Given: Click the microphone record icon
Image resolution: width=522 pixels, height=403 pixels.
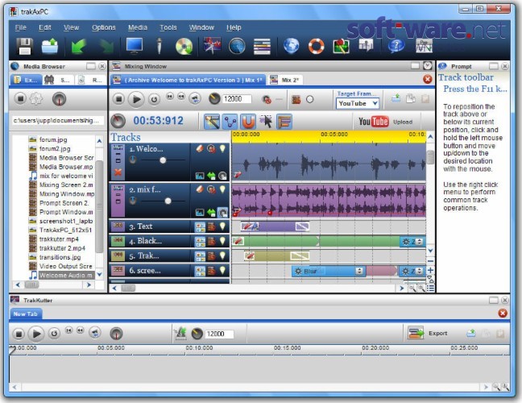Looking at the screenshot, I should (x=159, y=46).
